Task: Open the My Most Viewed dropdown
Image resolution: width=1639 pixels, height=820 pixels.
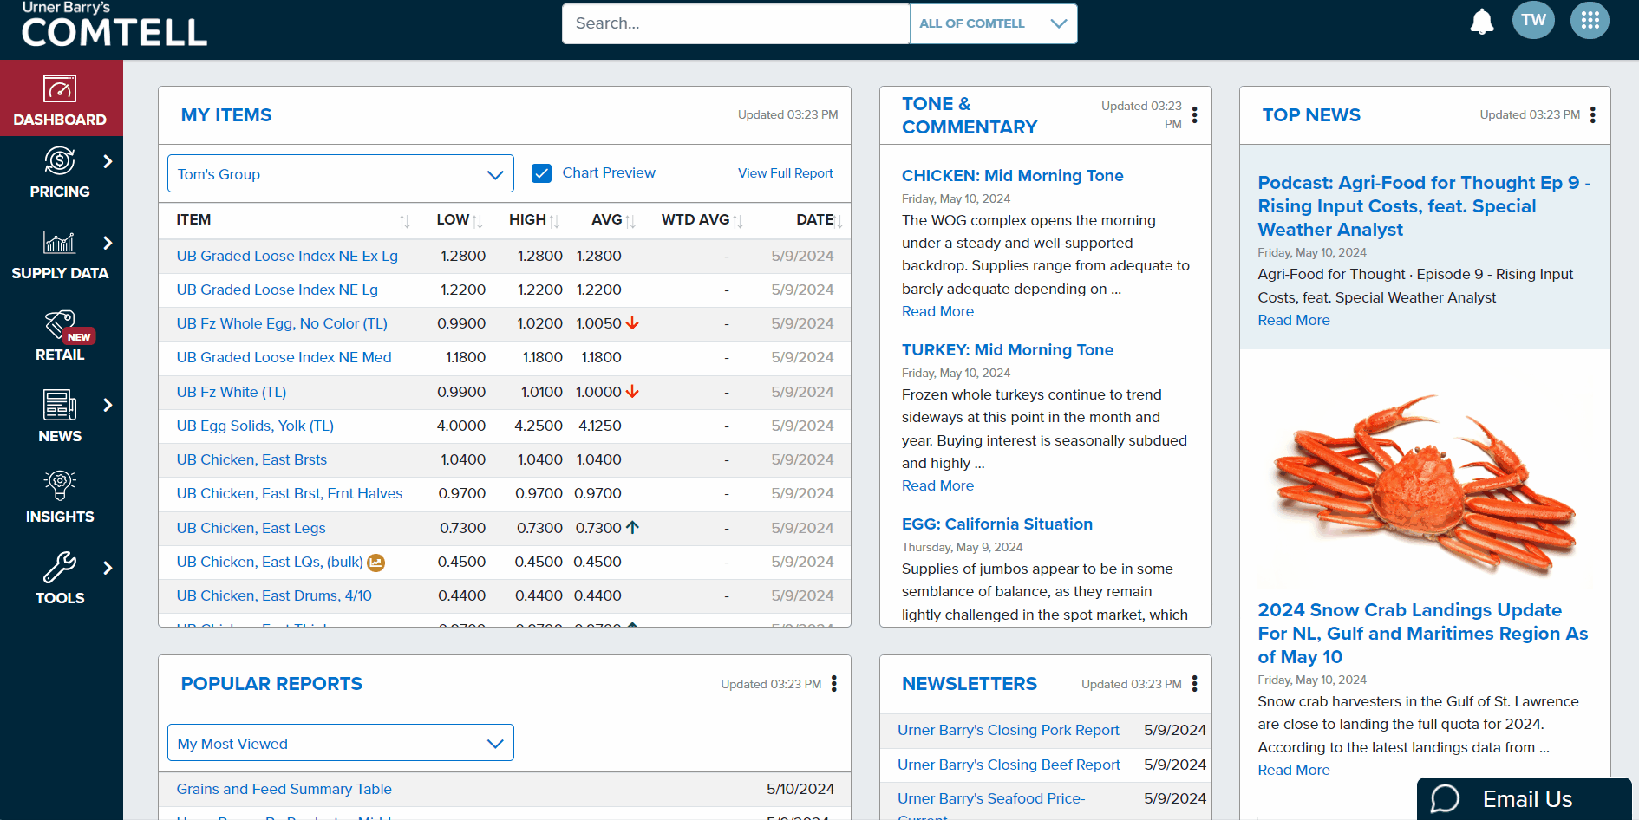Action: click(x=341, y=743)
